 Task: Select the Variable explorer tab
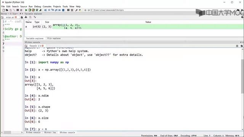coord(35,38)
